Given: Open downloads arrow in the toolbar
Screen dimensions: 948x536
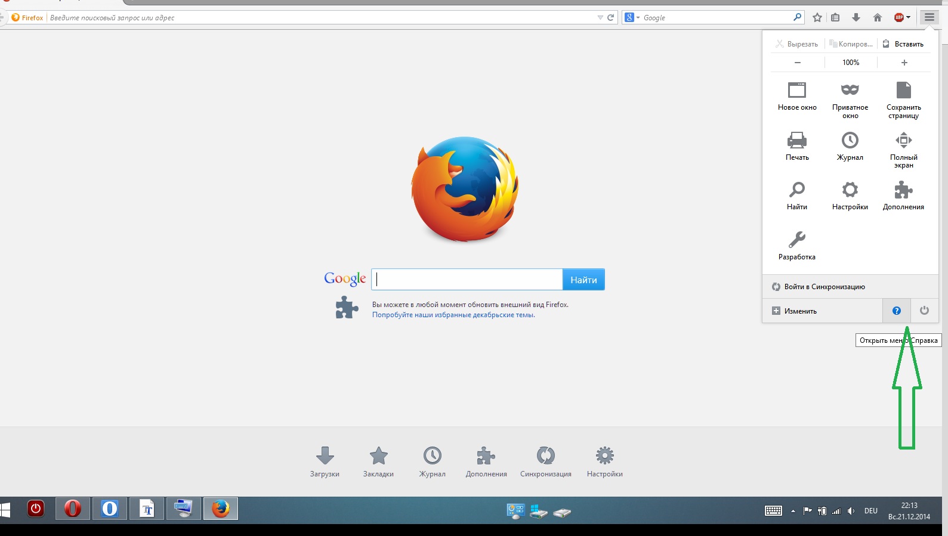Looking at the screenshot, I should click(856, 17).
